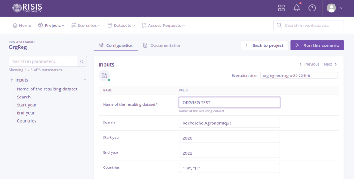Open the apps grid icon in header

(281, 8)
